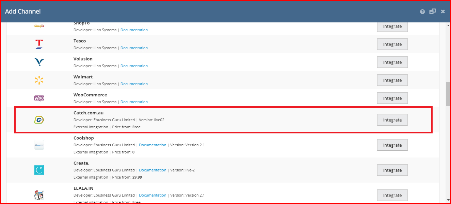Click 'Version: live02' text
Viewport: 451px width, 204px height.
coord(151,120)
